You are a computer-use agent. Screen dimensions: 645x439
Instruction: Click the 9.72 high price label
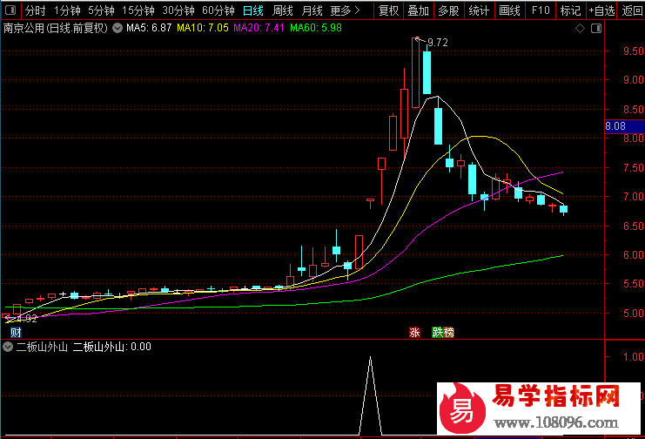point(438,43)
